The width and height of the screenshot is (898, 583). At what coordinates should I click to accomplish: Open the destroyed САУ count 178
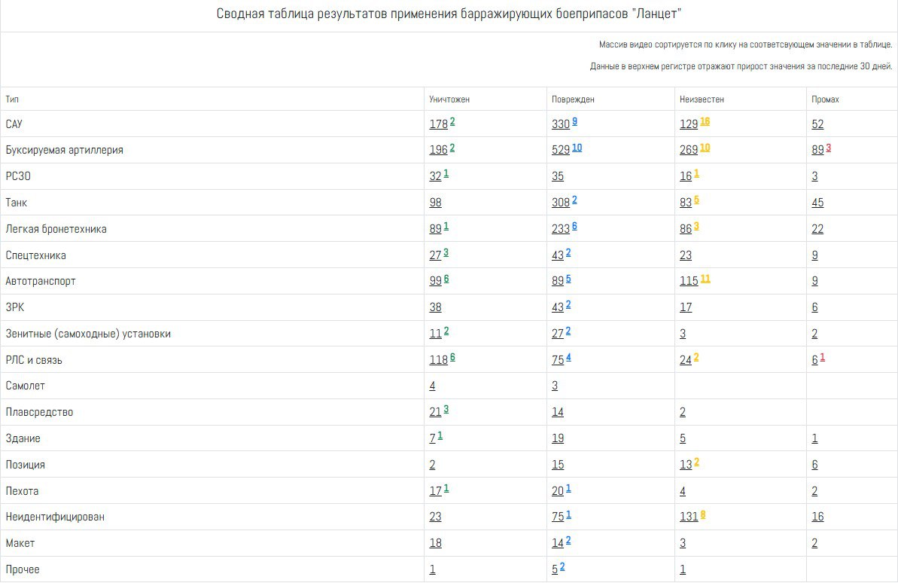click(x=438, y=124)
